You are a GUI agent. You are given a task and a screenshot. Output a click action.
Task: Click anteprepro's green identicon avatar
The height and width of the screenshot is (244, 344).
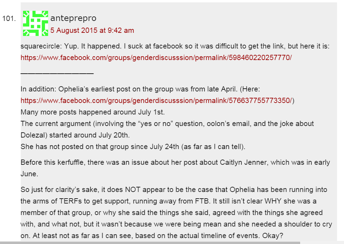[35, 23]
